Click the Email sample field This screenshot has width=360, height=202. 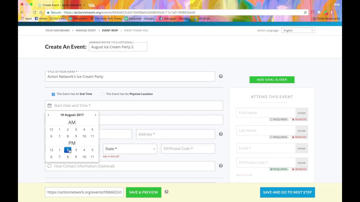point(266,148)
